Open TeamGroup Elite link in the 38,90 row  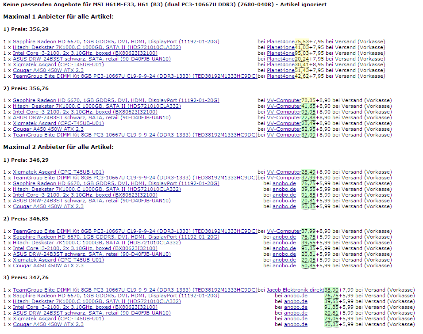click(135, 290)
